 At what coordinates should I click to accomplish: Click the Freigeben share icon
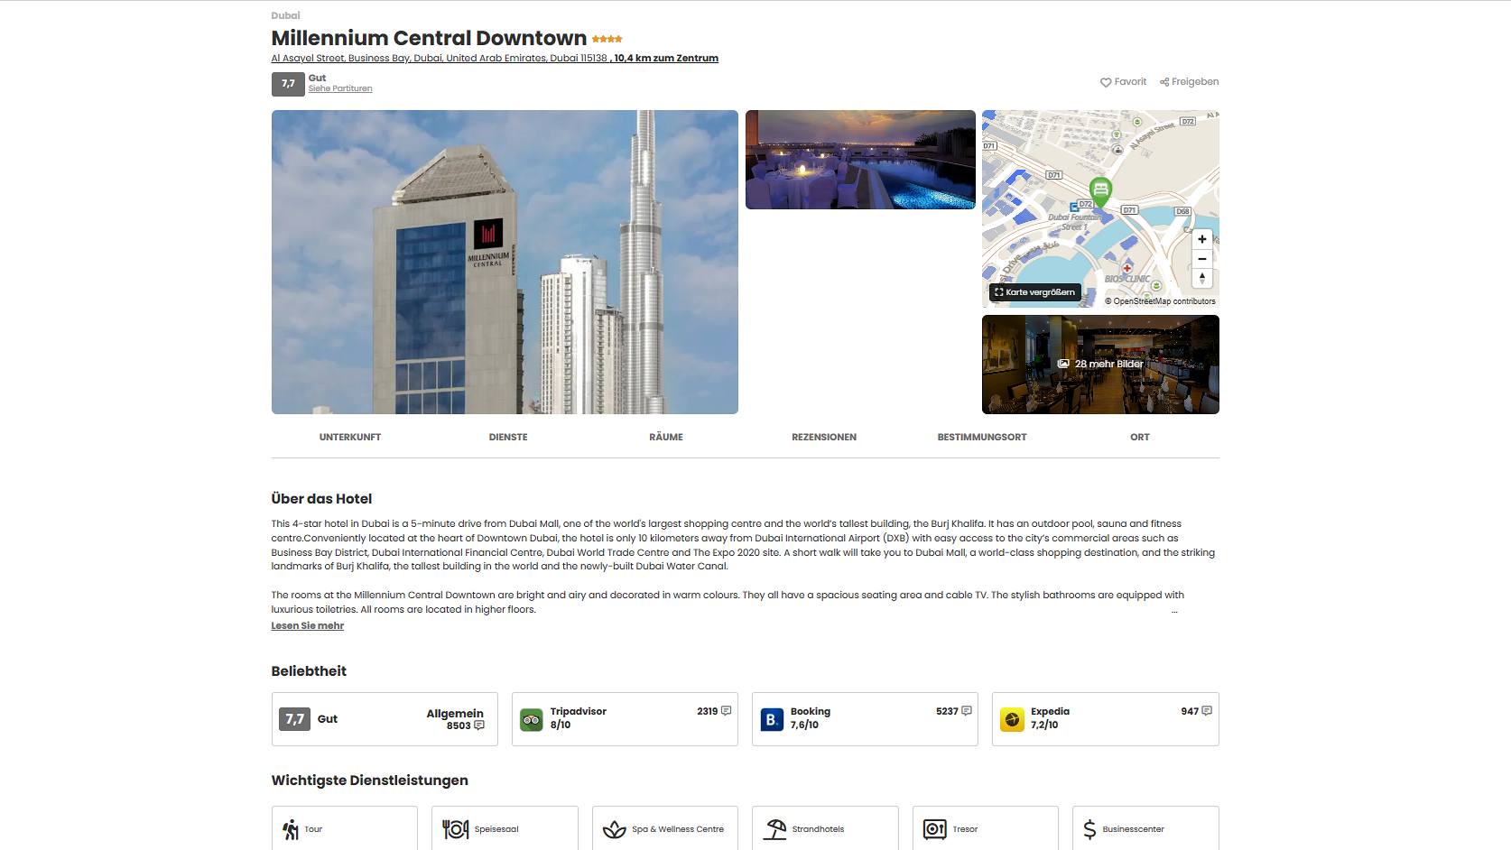(x=1164, y=82)
